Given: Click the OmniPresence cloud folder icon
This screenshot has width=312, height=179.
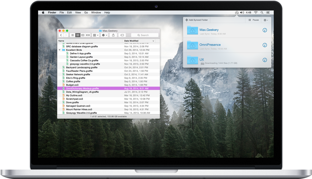Looking at the screenshot, I should point(192,45).
